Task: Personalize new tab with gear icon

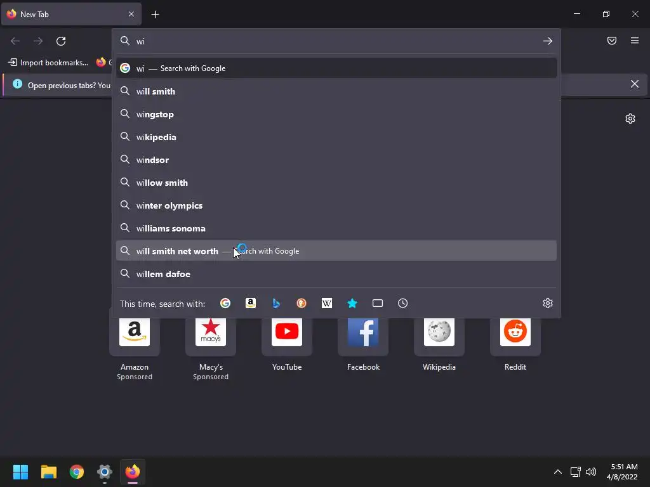Action: 630,119
